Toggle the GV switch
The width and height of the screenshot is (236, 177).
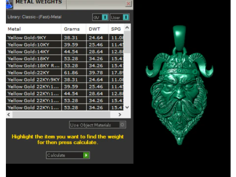click(x=100, y=17)
